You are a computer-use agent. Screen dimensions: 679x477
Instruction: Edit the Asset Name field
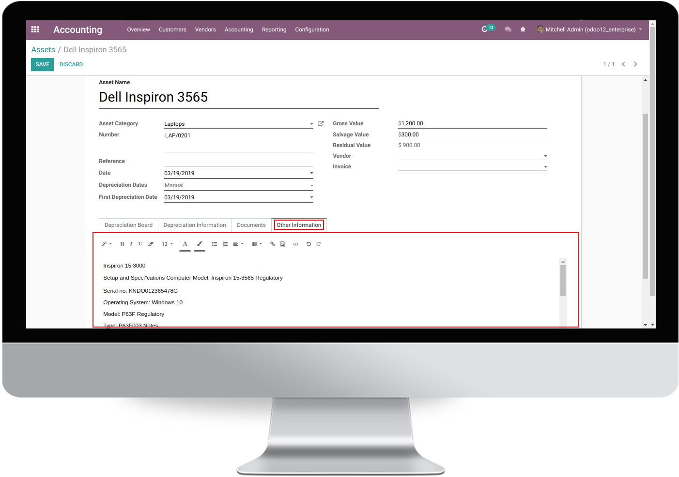pos(239,98)
